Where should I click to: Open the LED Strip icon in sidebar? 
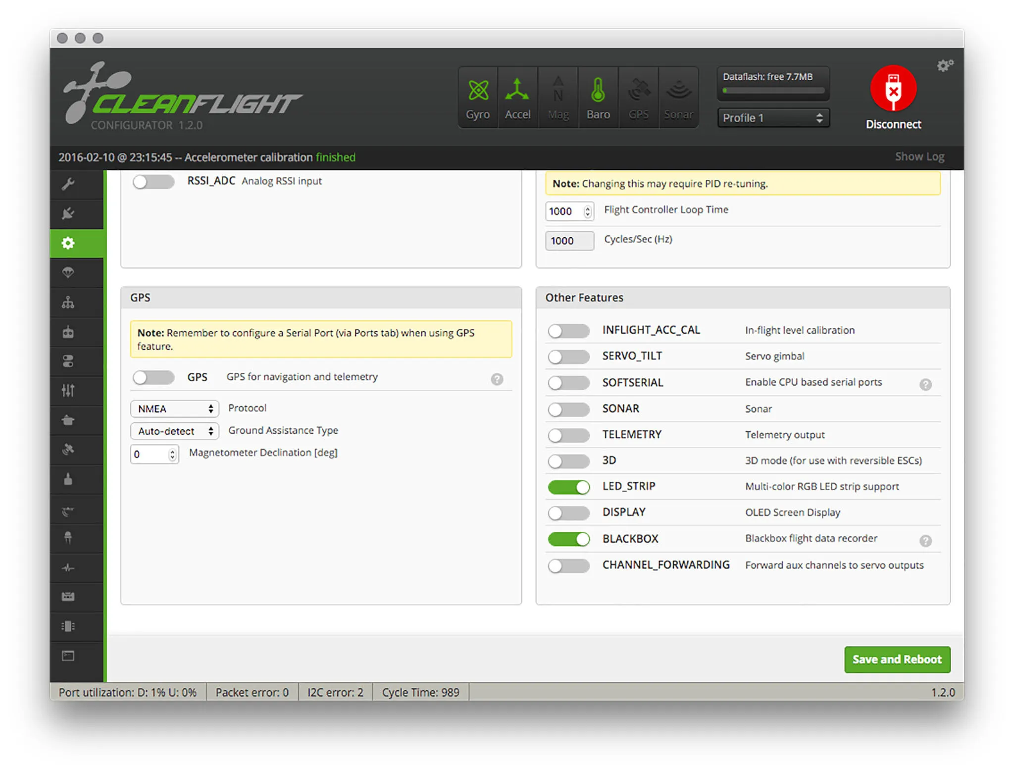point(68,538)
